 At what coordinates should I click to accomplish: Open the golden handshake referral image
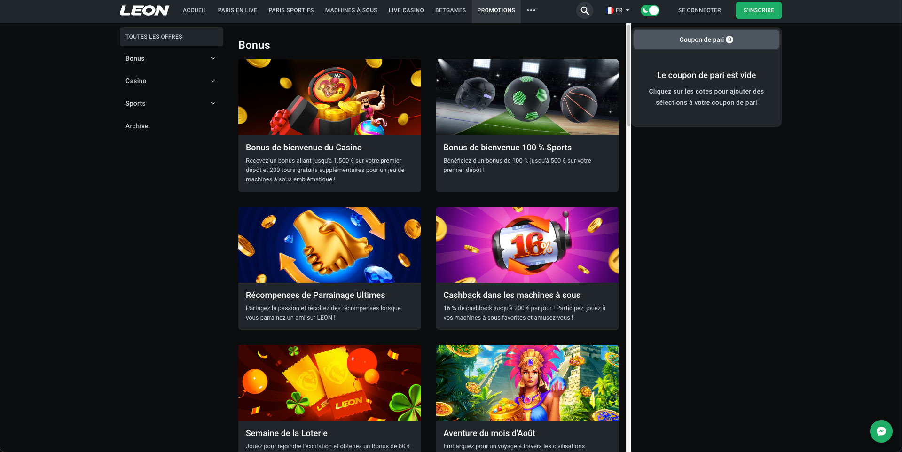click(329, 245)
